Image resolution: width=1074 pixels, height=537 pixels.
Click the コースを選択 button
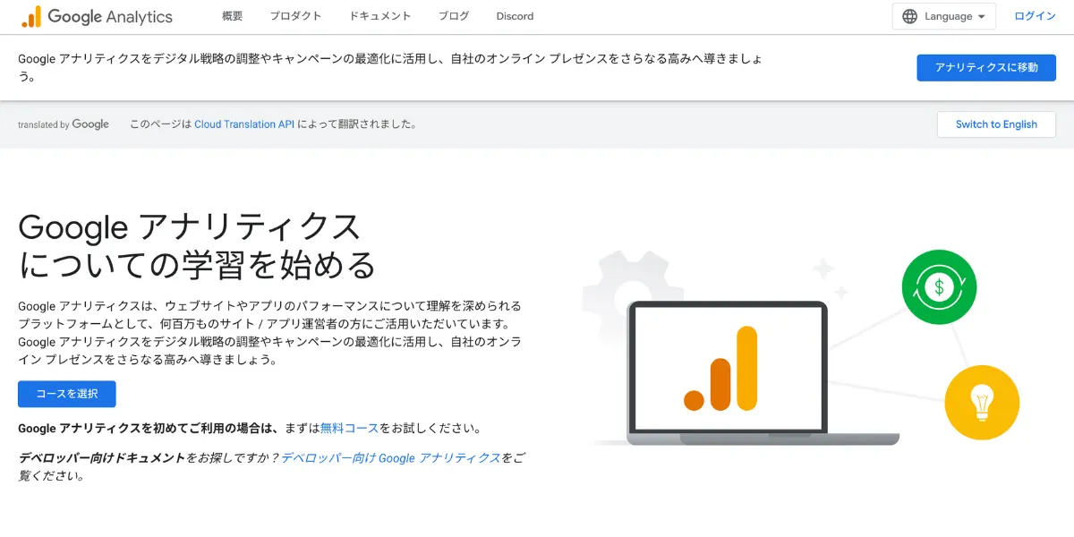point(67,394)
